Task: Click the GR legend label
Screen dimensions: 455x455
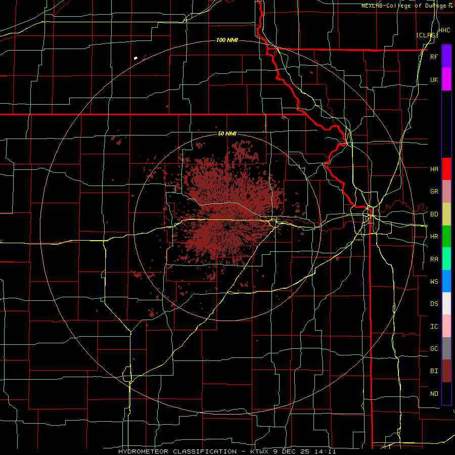Action: click(x=434, y=192)
